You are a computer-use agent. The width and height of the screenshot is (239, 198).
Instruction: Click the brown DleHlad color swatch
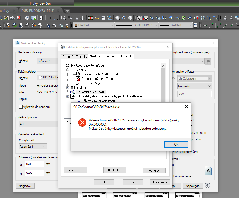(x=76, y=25)
